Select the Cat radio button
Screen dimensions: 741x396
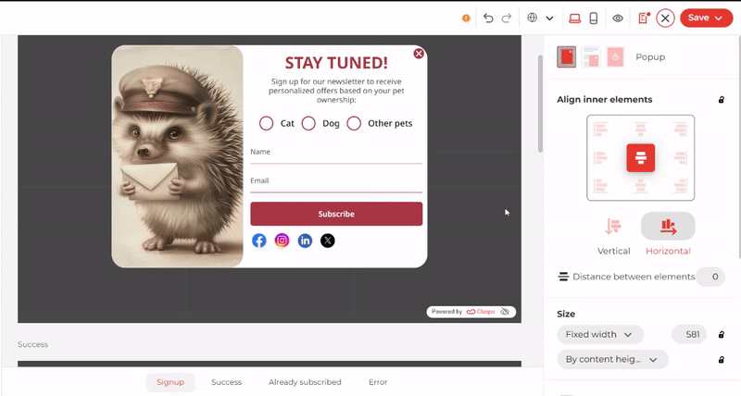pyautogui.click(x=266, y=123)
